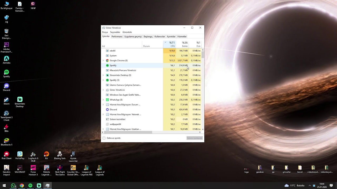
Task: Collapse details with Daha az ayrıntı
Action: 111,138
